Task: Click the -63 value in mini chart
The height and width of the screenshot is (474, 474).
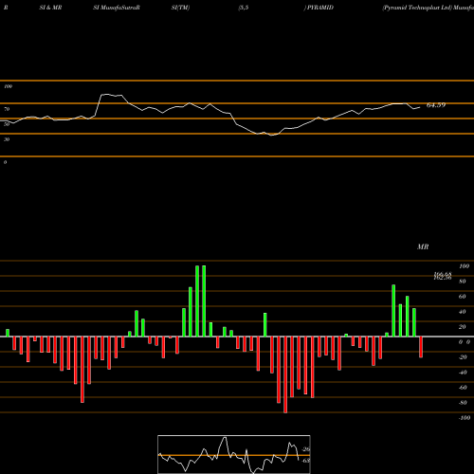Action: [306, 461]
